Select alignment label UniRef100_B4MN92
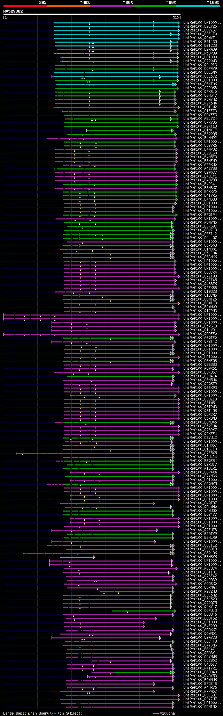The height and width of the screenshot is (716, 223). click(200, 138)
